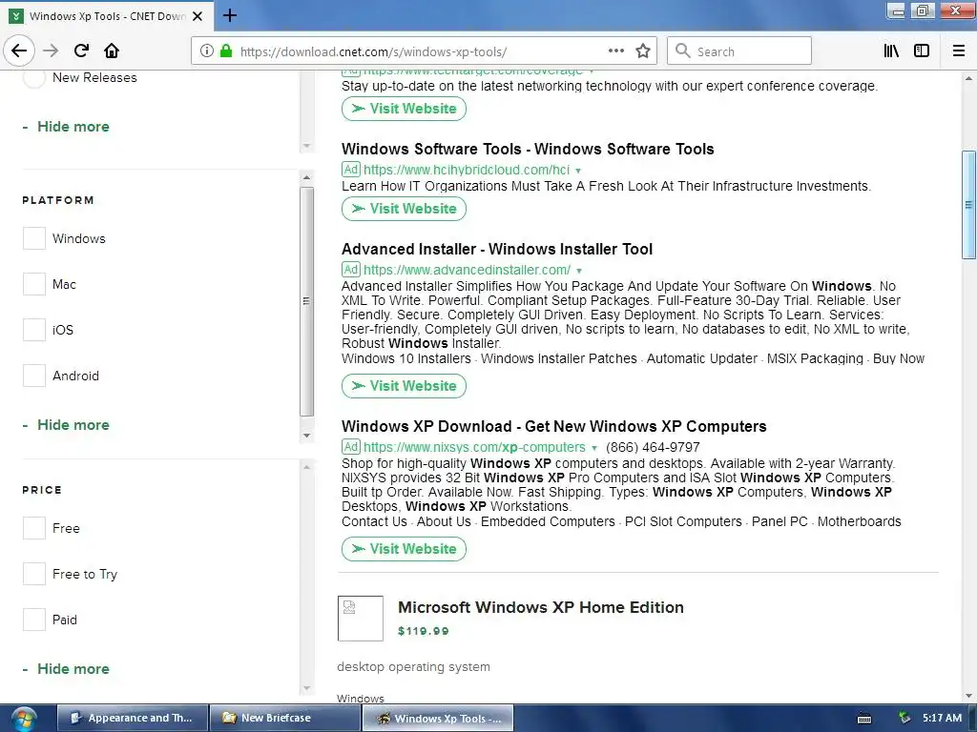
Task: Open the browser home page icon
Action: [112, 51]
